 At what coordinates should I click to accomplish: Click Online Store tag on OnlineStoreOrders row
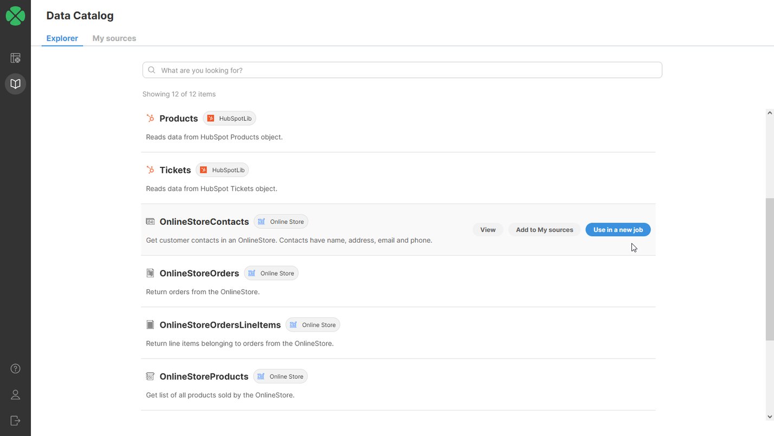point(271,274)
